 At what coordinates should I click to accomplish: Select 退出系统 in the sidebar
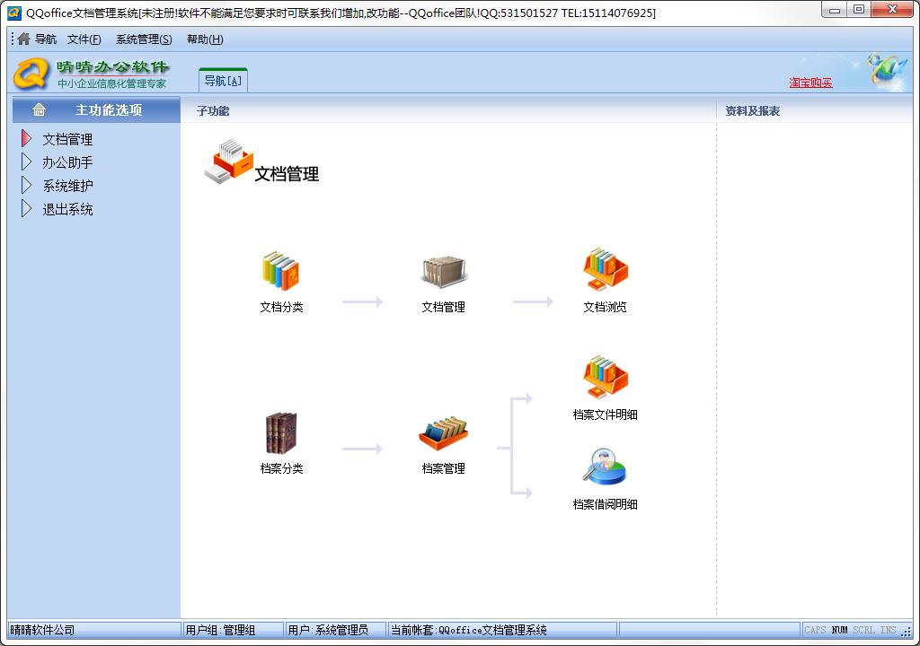[x=67, y=209]
